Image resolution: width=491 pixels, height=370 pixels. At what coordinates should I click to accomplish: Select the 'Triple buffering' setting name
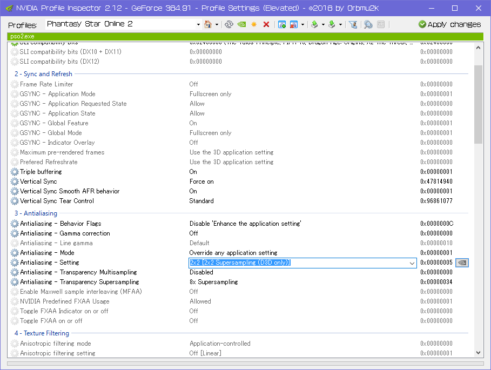tap(41, 172)
